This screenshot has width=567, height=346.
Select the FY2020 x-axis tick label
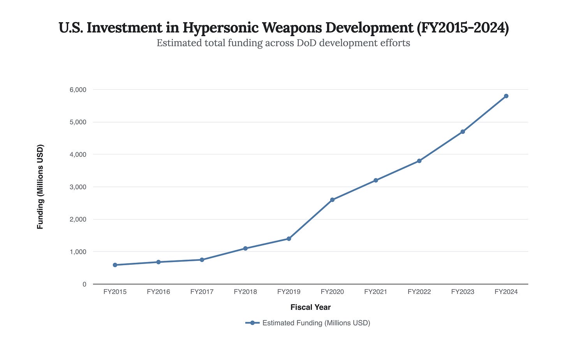click(x=333, y=292)
